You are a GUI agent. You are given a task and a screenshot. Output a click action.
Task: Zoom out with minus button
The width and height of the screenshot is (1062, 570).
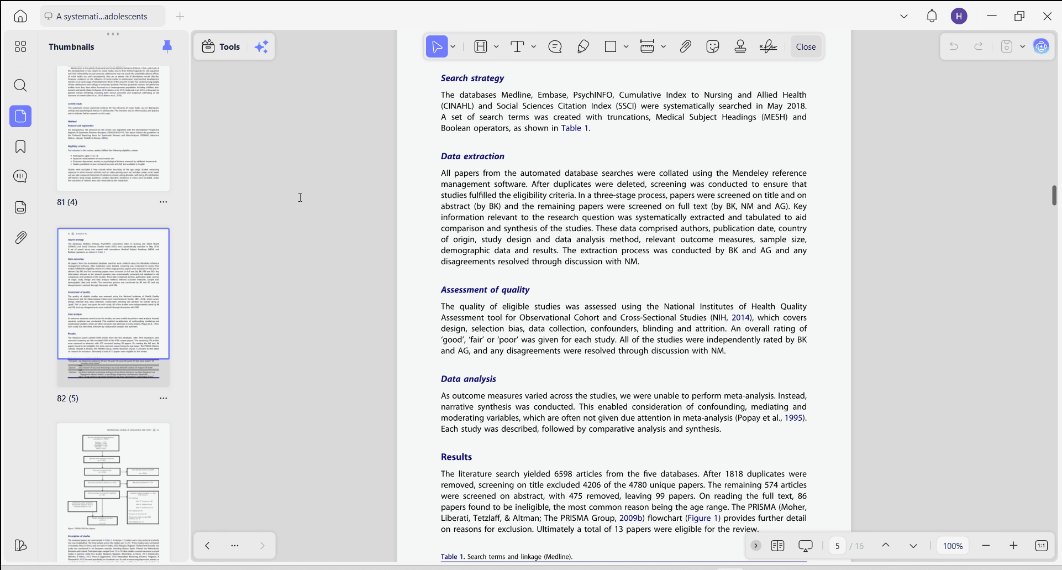[x=986, y=546]
